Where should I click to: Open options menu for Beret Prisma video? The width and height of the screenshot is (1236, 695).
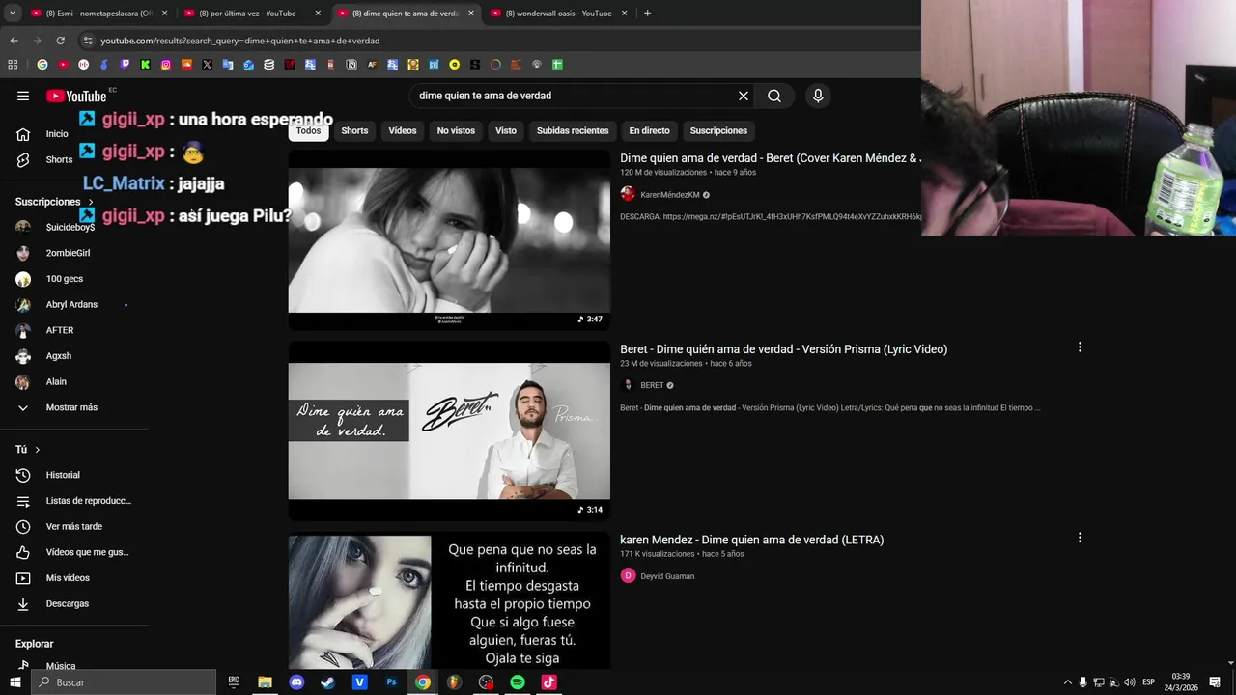(x=1080, y=347)
